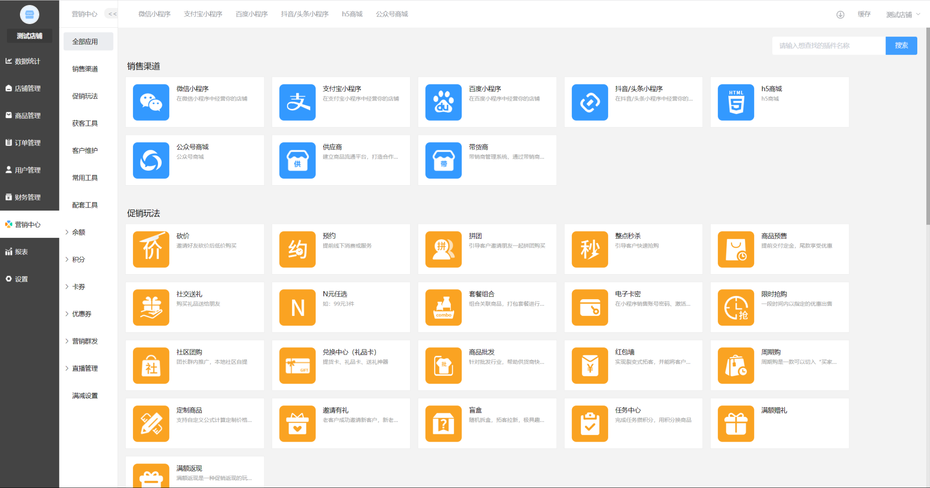Open the h5商城 HTML5 icon

point(736,102)
